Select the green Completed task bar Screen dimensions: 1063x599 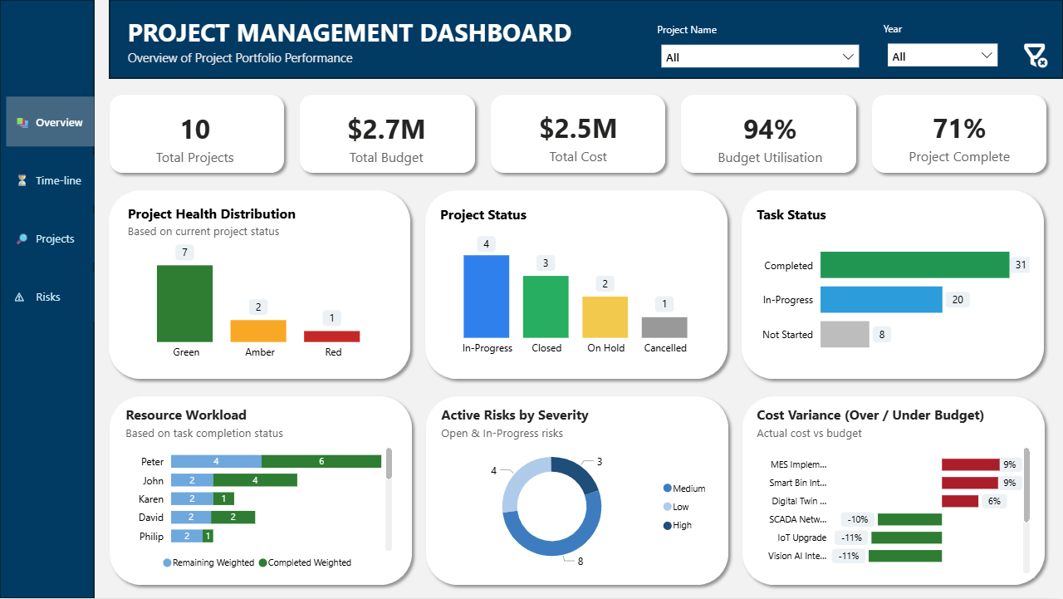[x=914, y=265]
